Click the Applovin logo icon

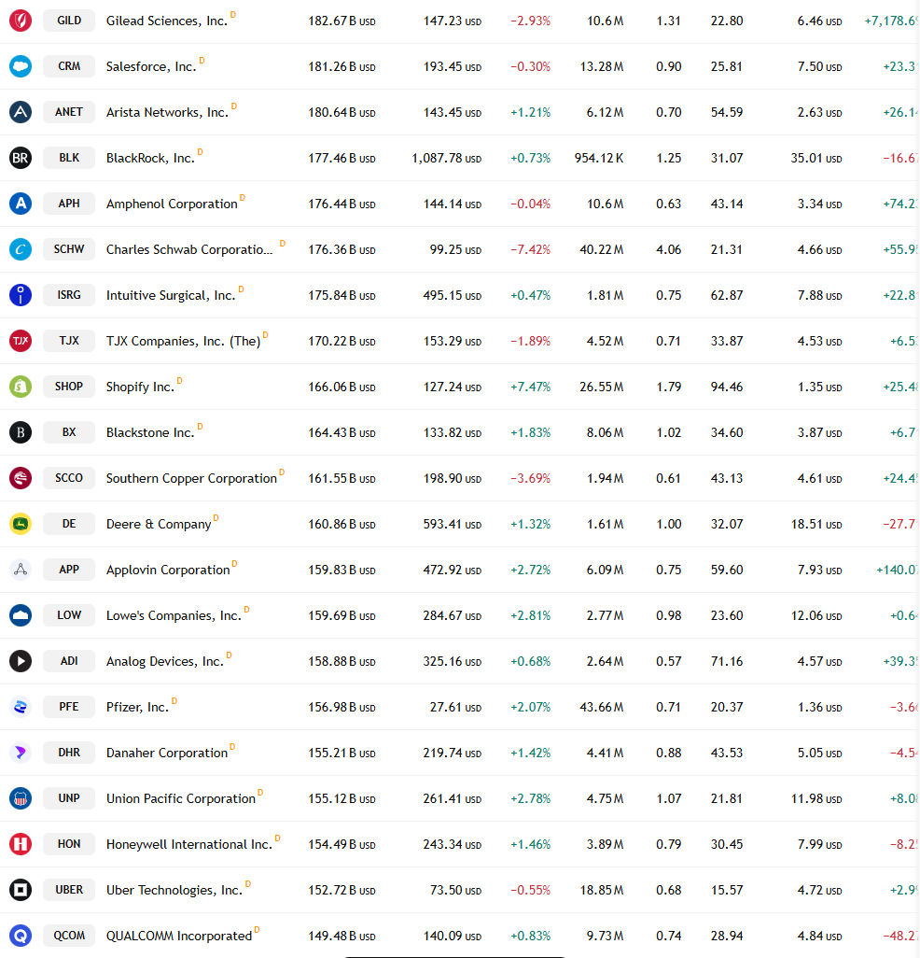click(x=21, y=570)
